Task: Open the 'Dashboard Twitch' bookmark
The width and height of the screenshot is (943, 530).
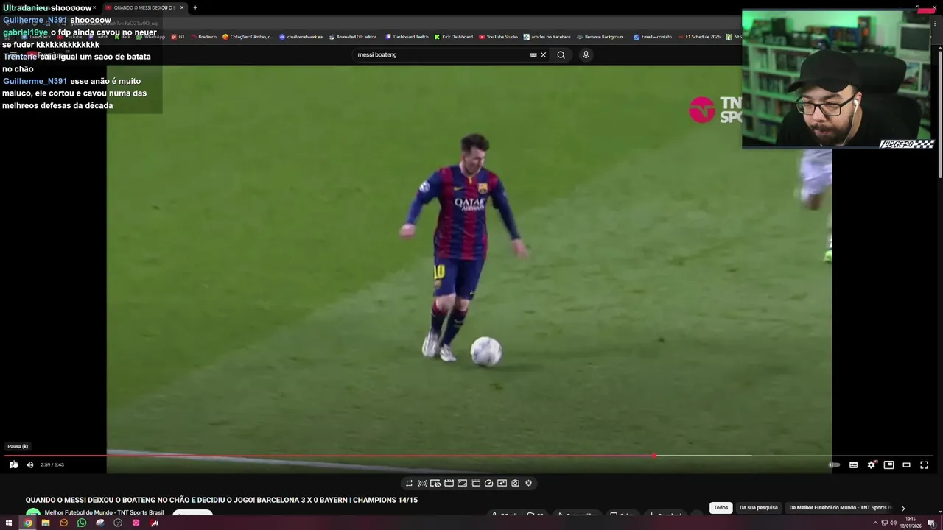Action: click(x=407, y=36)
